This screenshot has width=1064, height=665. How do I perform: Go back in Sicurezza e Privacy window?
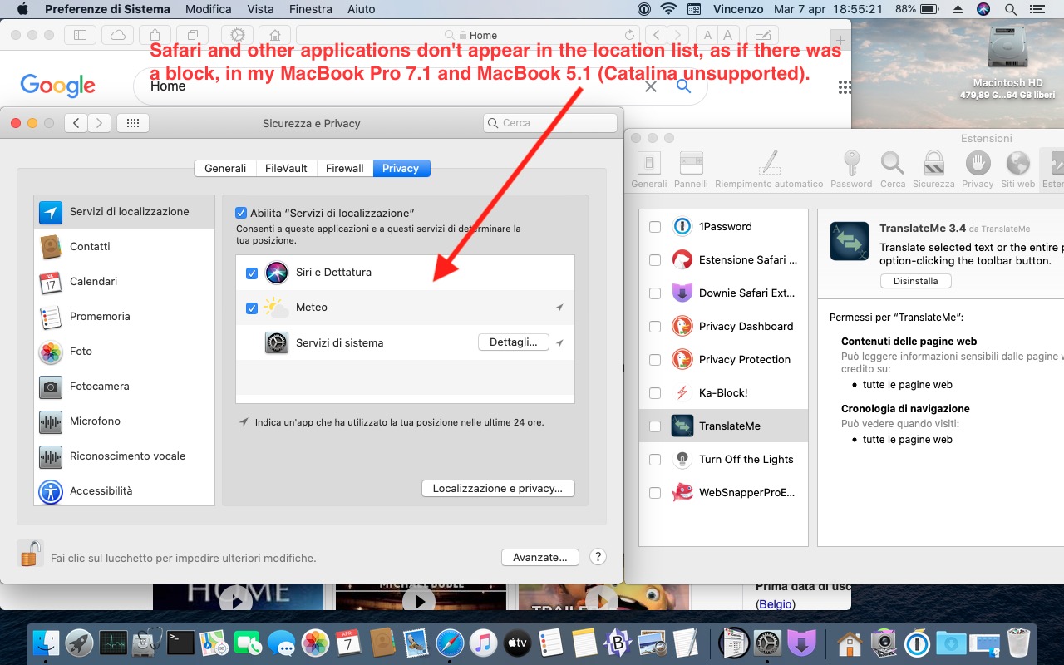tap(76, 123)
